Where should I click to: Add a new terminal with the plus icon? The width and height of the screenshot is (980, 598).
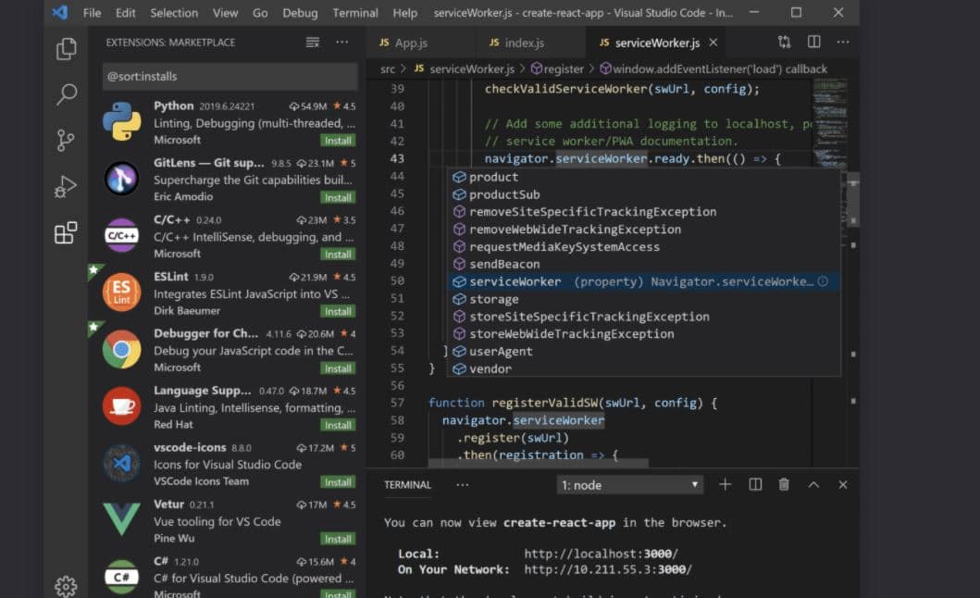point(724,483)
